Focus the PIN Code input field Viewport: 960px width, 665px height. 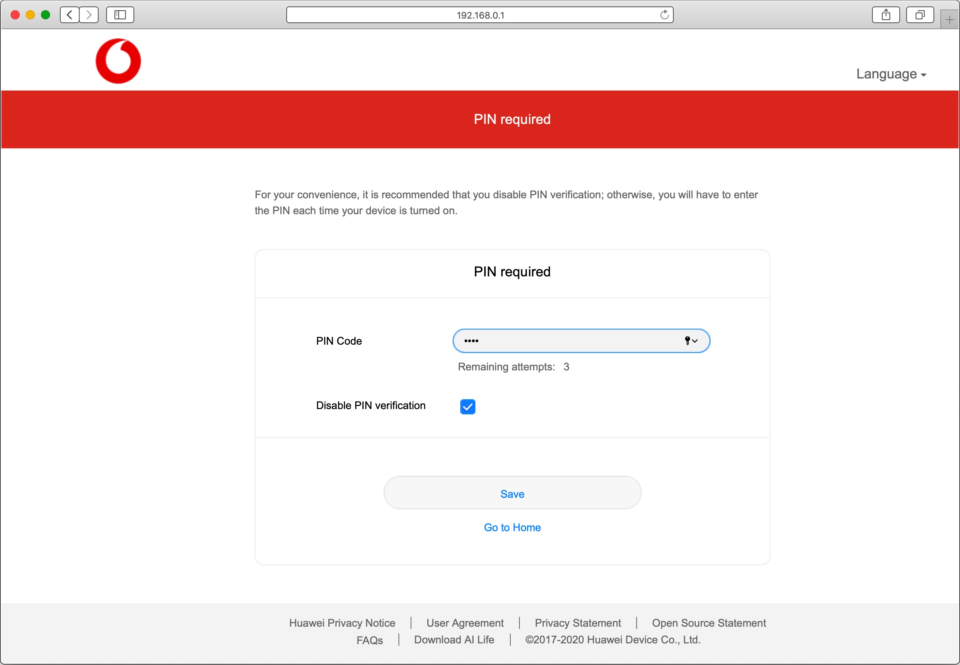[x=567, y=341]
